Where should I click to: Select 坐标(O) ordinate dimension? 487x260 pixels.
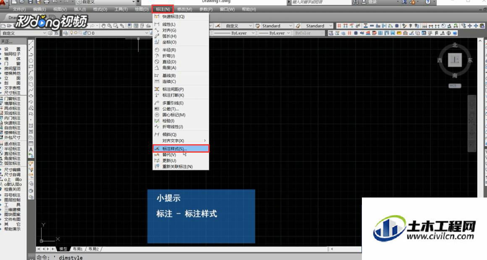pyautogui.click(x=181, y=42)
